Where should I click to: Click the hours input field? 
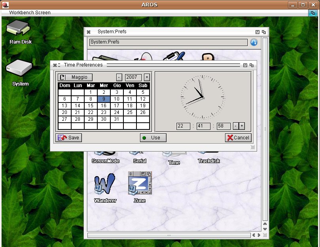(x=183, y=126)
